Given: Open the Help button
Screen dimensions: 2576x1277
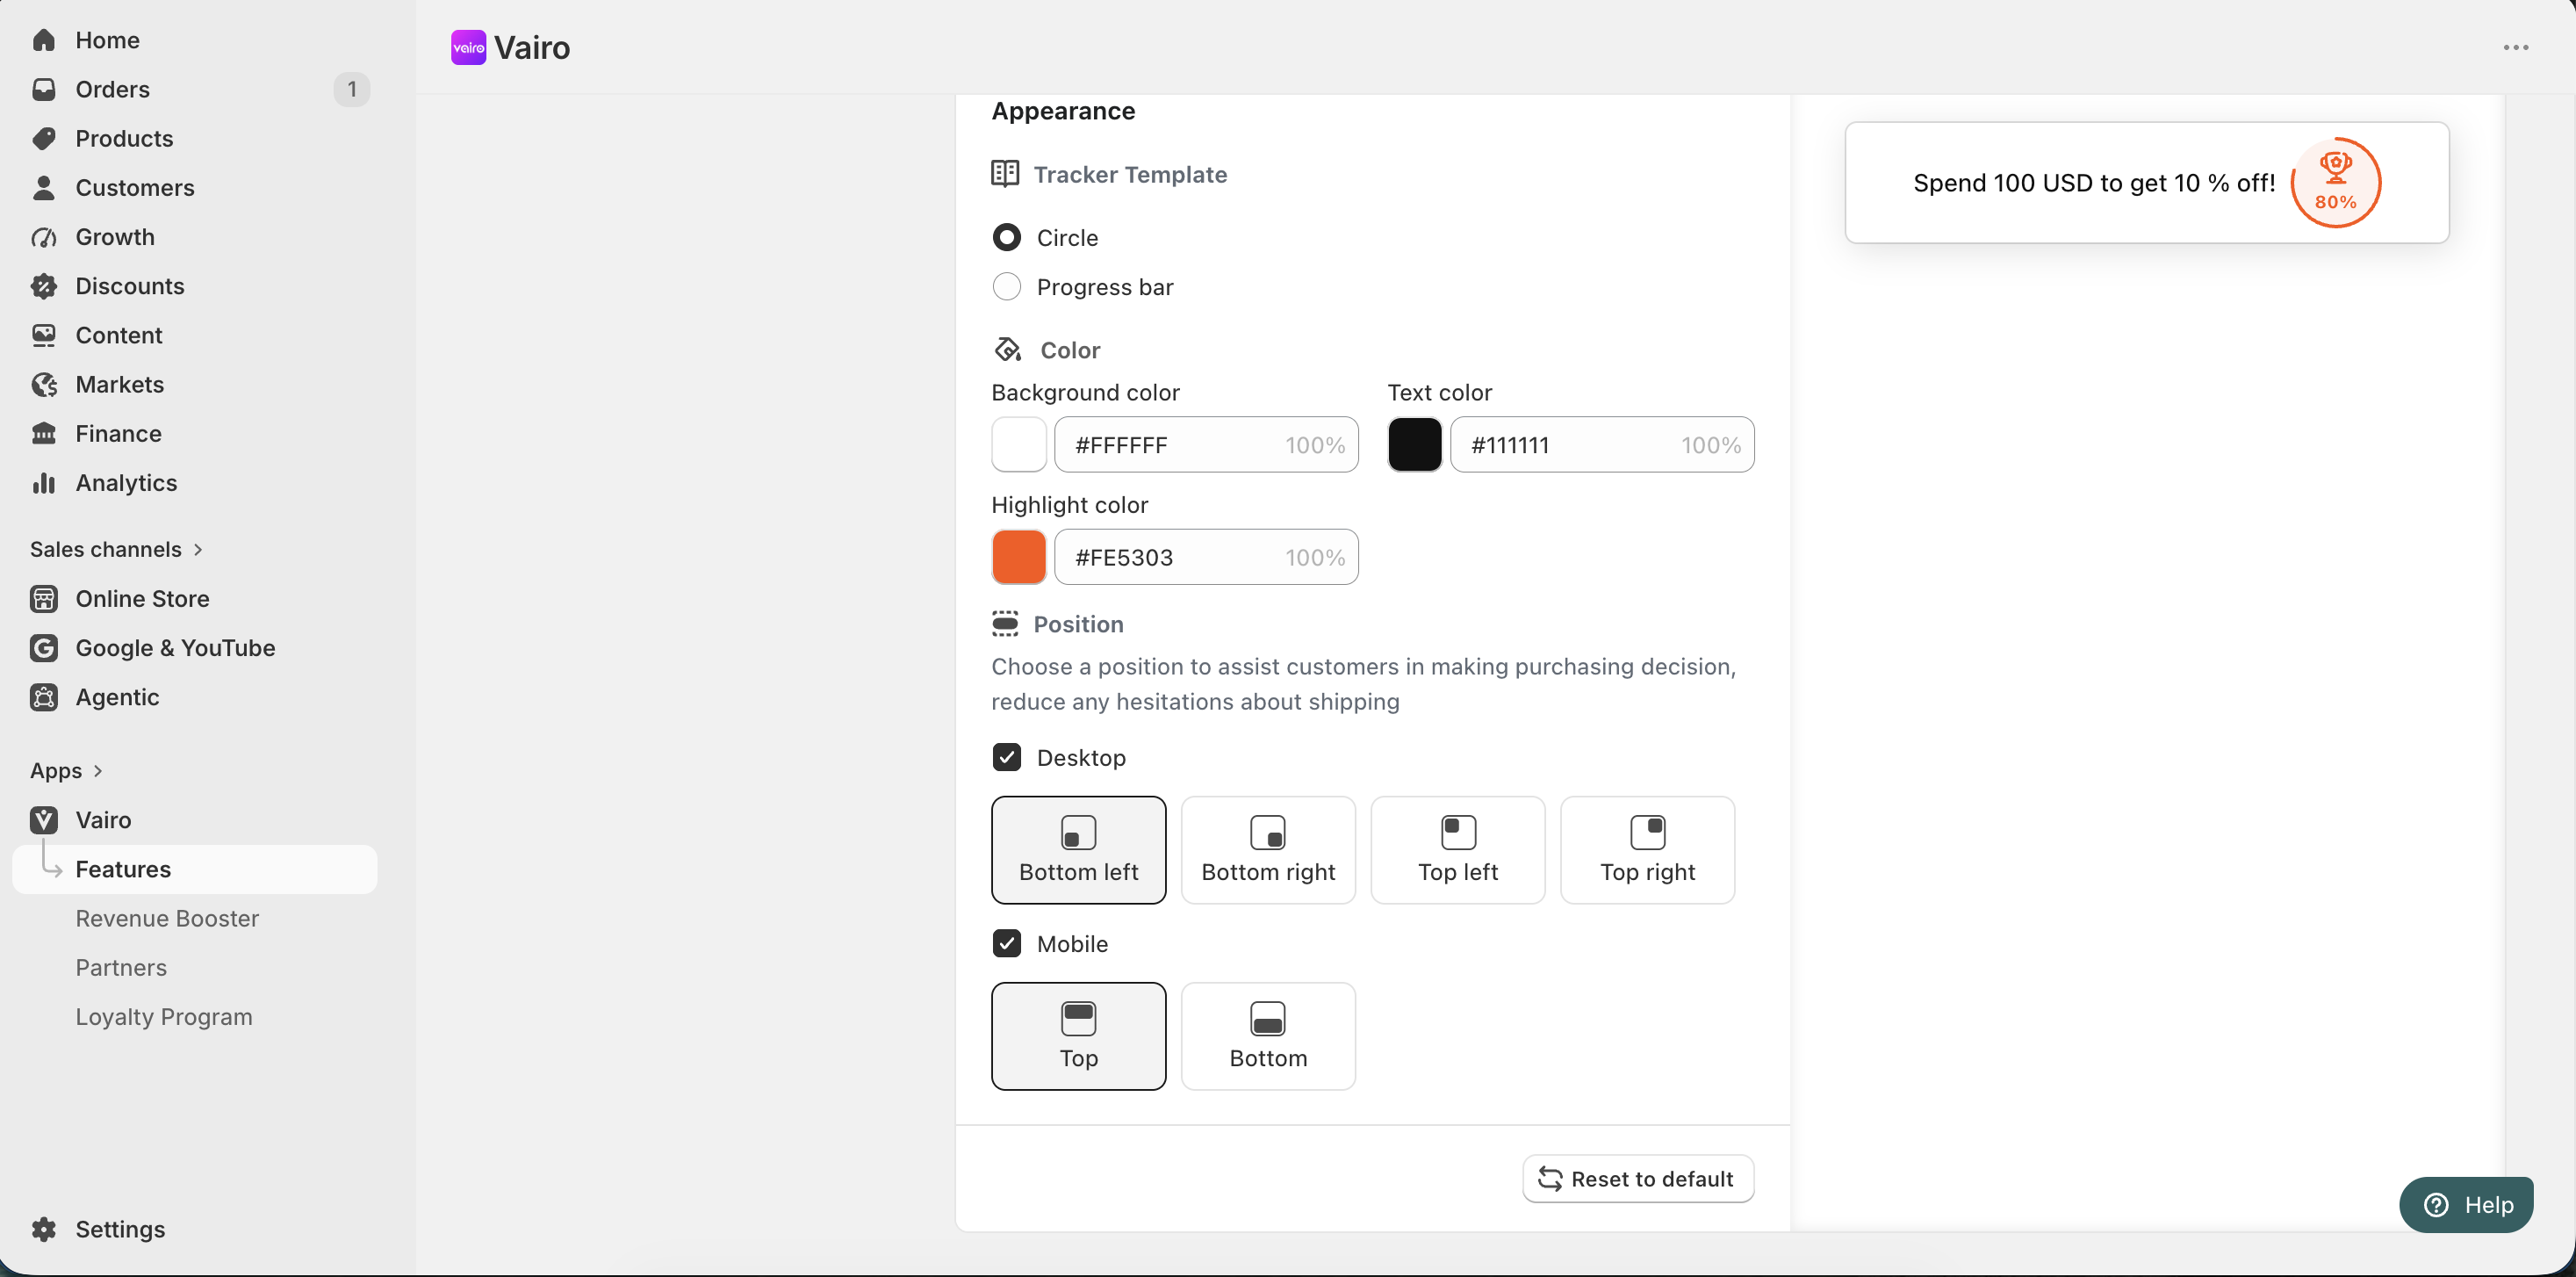Looking at the screenshot, I should tap(2465, 1205).
